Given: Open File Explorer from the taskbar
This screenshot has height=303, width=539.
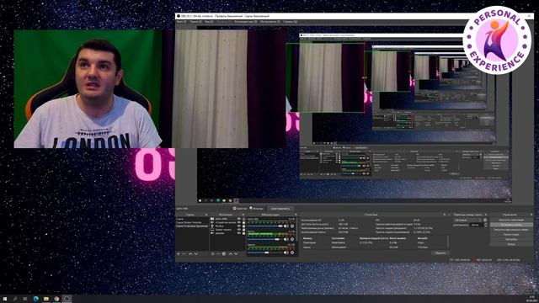Looking at the screenshot, I should [x=46, y=299].
